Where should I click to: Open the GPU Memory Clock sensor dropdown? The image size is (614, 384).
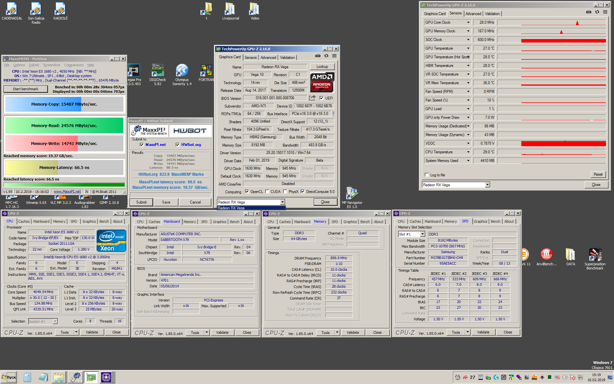[468, 31]
